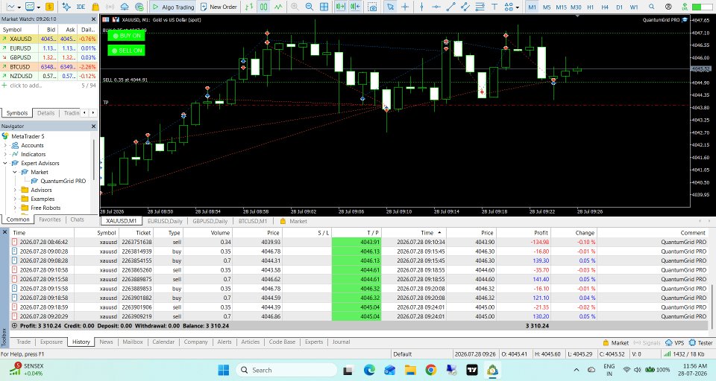Screen dimensions: 716x381
Task: Switch to the Trade toolbox tab
Action: tap(23, 342)
